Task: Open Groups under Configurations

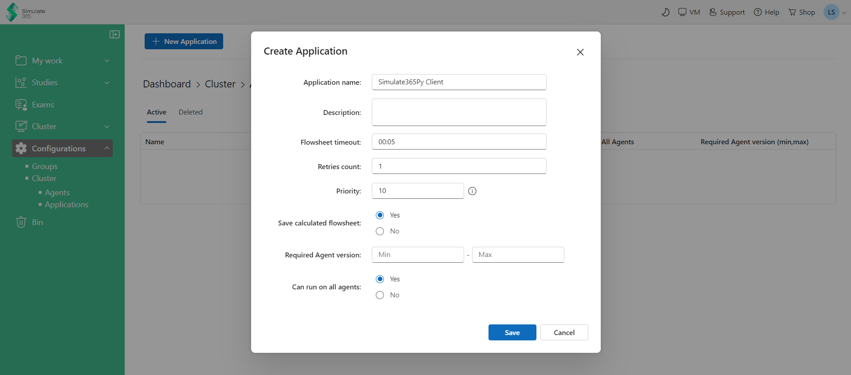Action: click(45, 166)
